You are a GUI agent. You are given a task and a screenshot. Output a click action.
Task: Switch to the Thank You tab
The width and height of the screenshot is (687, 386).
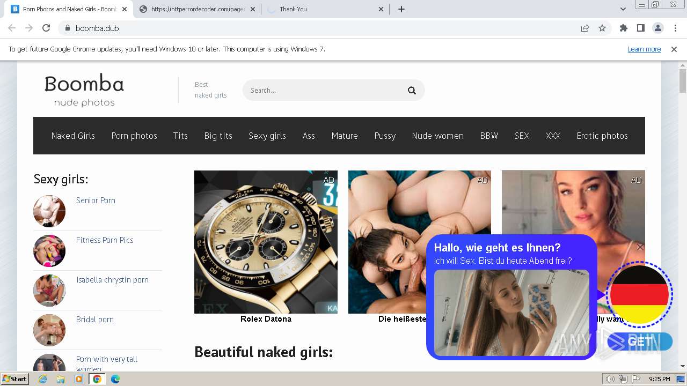[x=325, y=9]
